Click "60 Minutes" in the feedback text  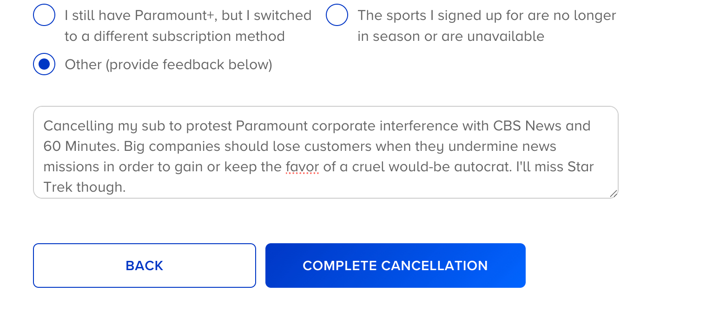tap(79, 147)
